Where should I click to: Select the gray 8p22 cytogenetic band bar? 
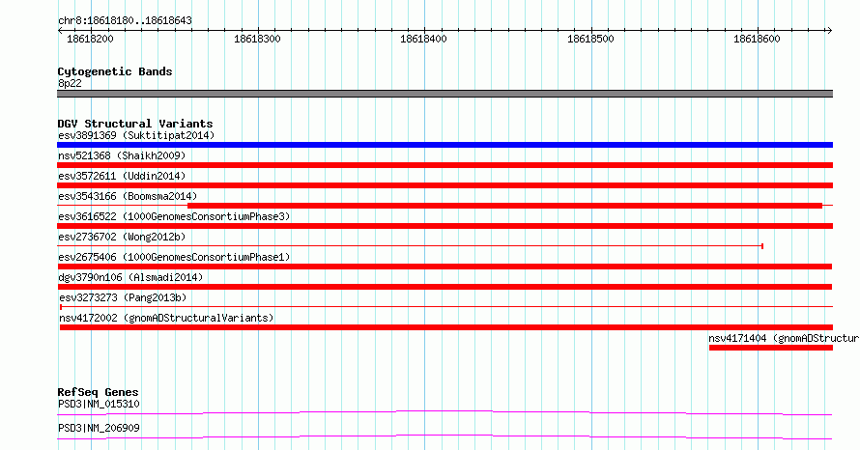click(x=444, y=94)
